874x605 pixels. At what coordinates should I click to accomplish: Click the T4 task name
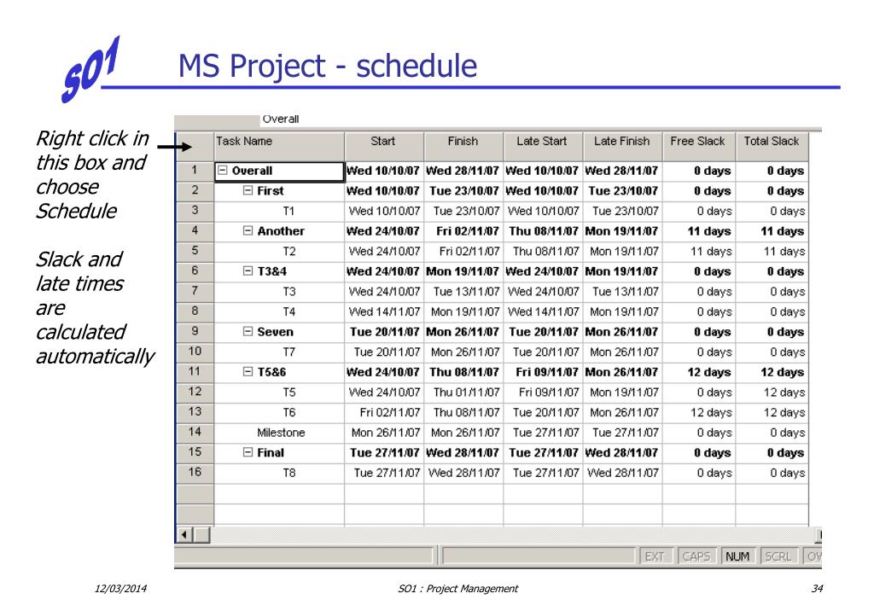click(x=288, y=311)
